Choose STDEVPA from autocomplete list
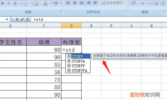Screen dimensions: 167x100 point(78,71)
